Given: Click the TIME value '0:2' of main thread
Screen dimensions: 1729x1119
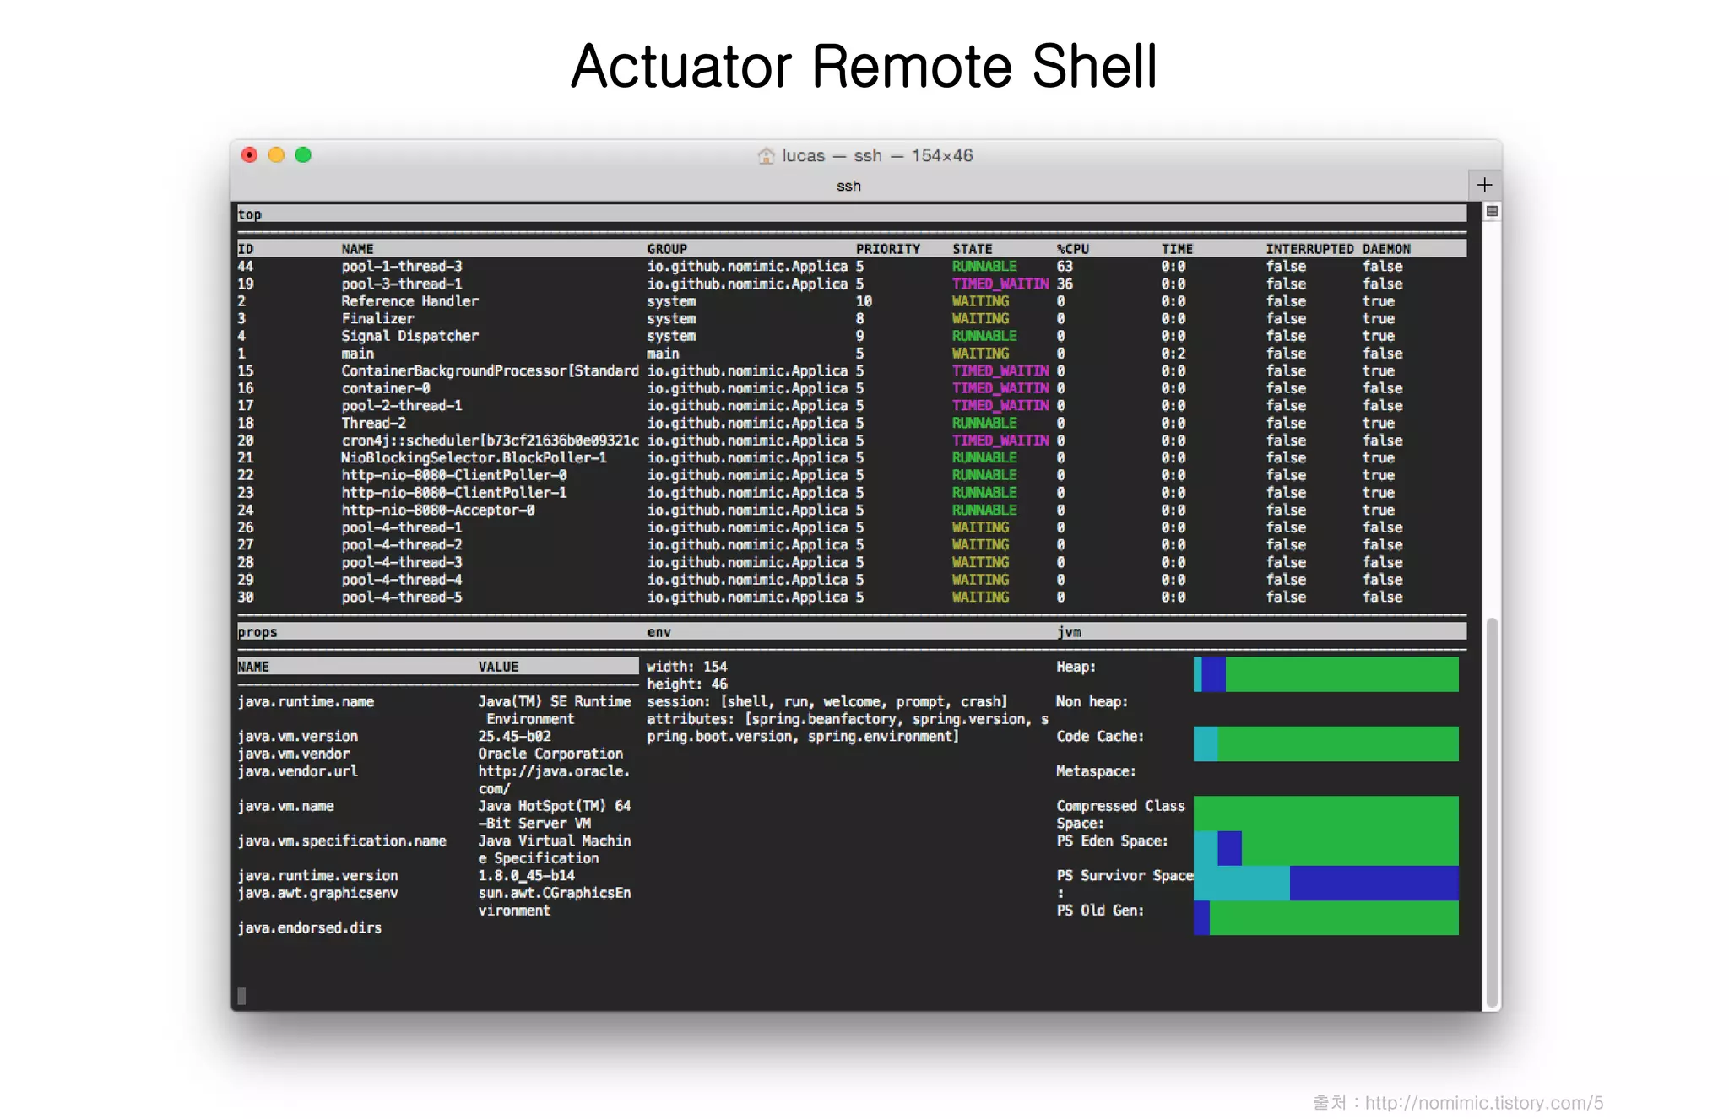Looking at the screenshot, I should [x=1173, y=354].
